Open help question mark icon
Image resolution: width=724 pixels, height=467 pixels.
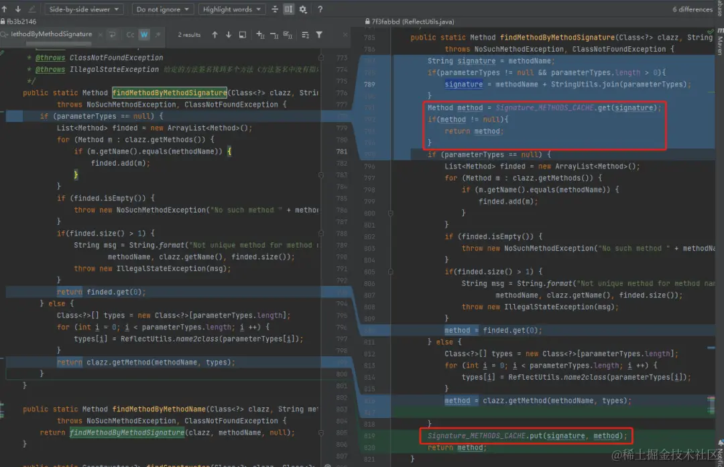(x=320, y=9)
